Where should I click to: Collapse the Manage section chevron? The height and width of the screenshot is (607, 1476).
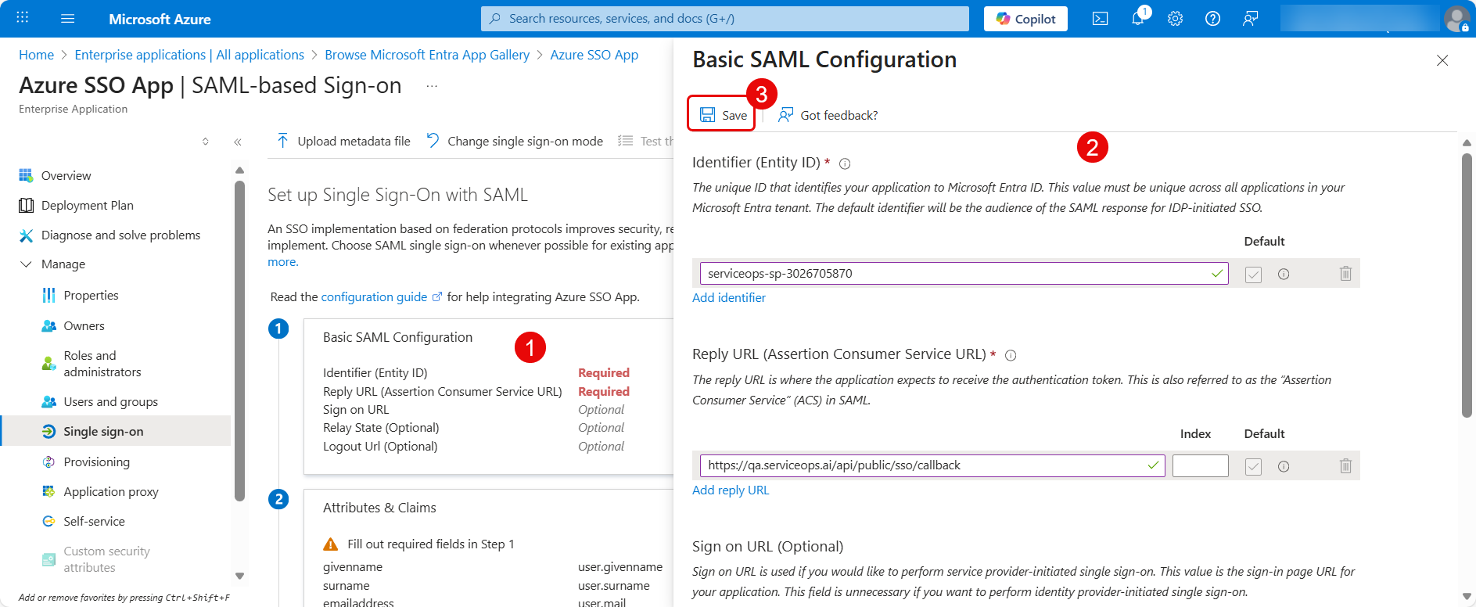click(26, 264)
